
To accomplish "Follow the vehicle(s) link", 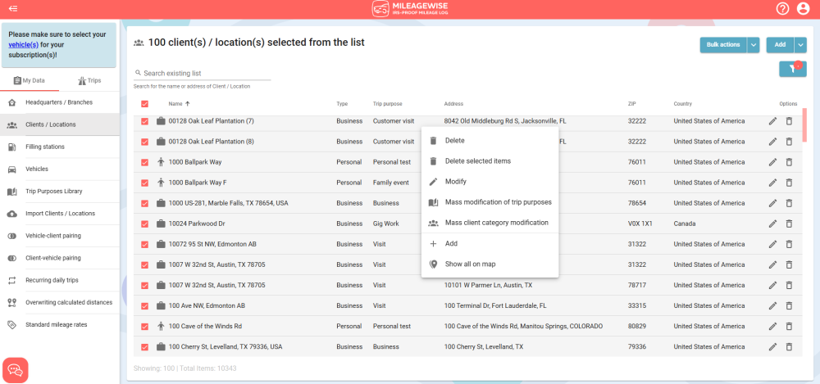I will click(23, 44).
